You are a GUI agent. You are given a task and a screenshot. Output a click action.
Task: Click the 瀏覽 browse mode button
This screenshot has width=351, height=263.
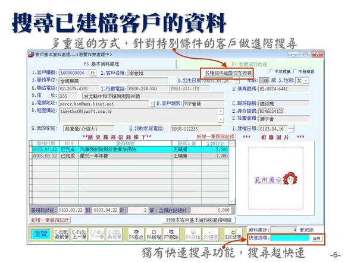pos(40,234)
